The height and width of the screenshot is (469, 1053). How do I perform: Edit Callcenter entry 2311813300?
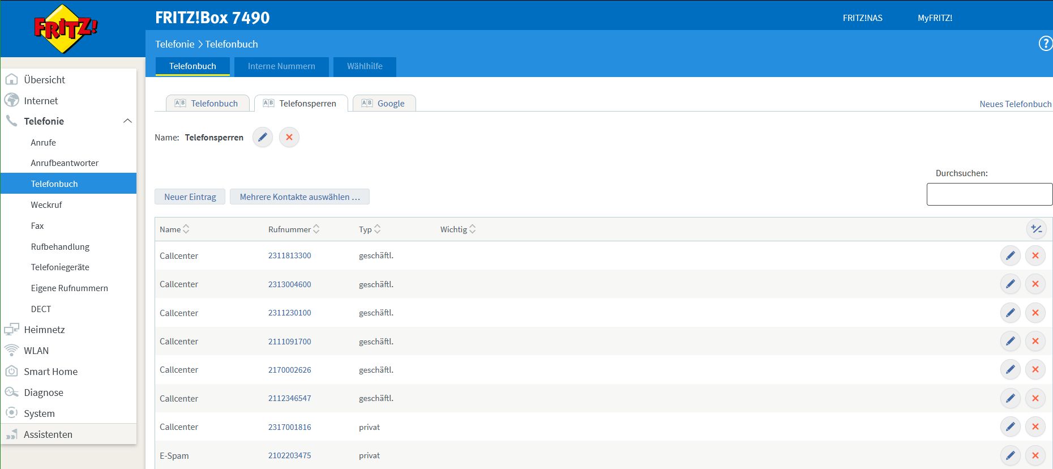click(x=1010, y=255)
